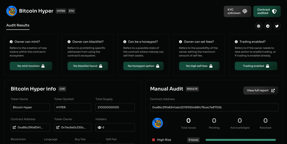The image size is (287, 144).
Task: Click the info icon beside Trading enabled?
Action: point(236,42)
